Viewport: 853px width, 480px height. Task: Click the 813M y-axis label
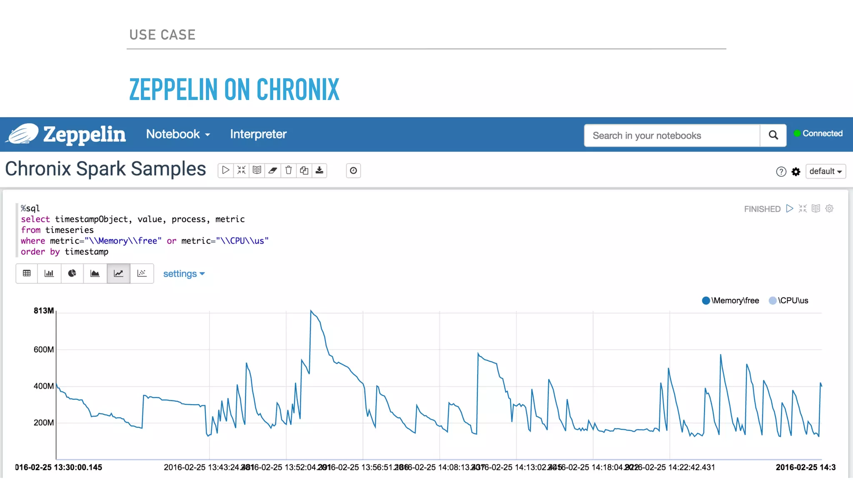pos(44,310)
